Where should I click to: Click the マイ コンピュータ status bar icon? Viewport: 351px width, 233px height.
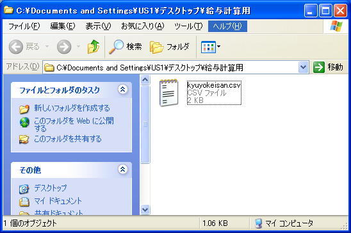(259, 223)
